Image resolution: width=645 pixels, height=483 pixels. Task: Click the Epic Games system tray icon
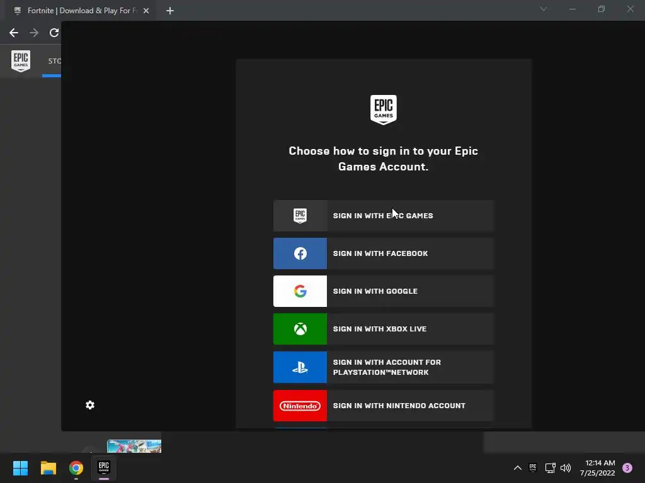533,467
